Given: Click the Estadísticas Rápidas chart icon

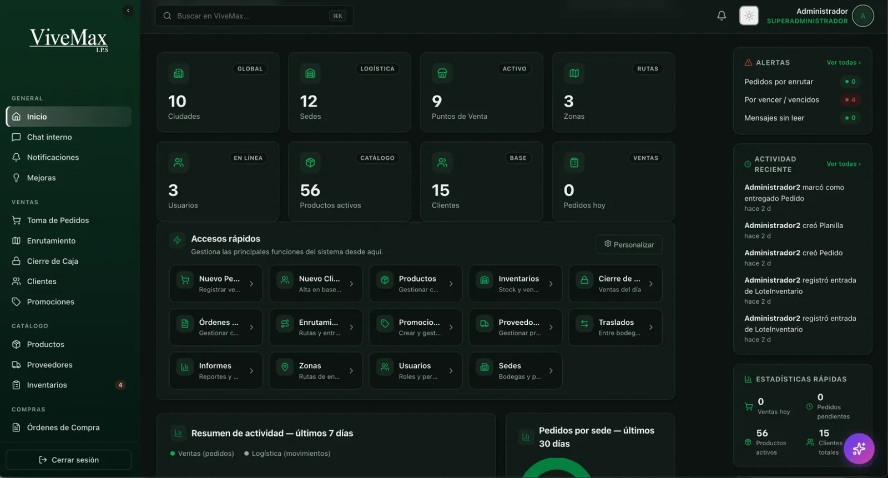Looking at the screenshot, I should click(748, 379).
